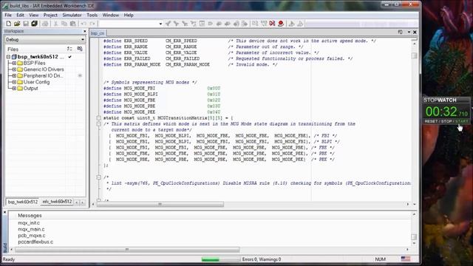Open the Simulator menu
Image resolution: width=473 pixels, height=266 pixels.
[x=72, y=15]
